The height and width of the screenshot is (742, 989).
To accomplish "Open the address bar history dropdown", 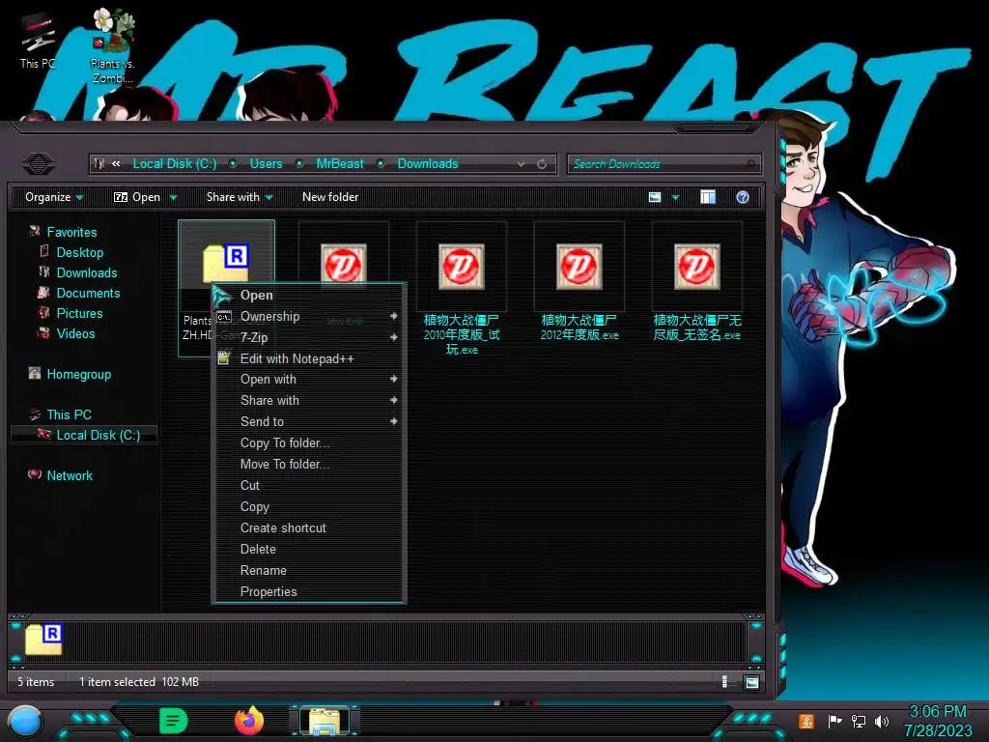I will (521, 164).
